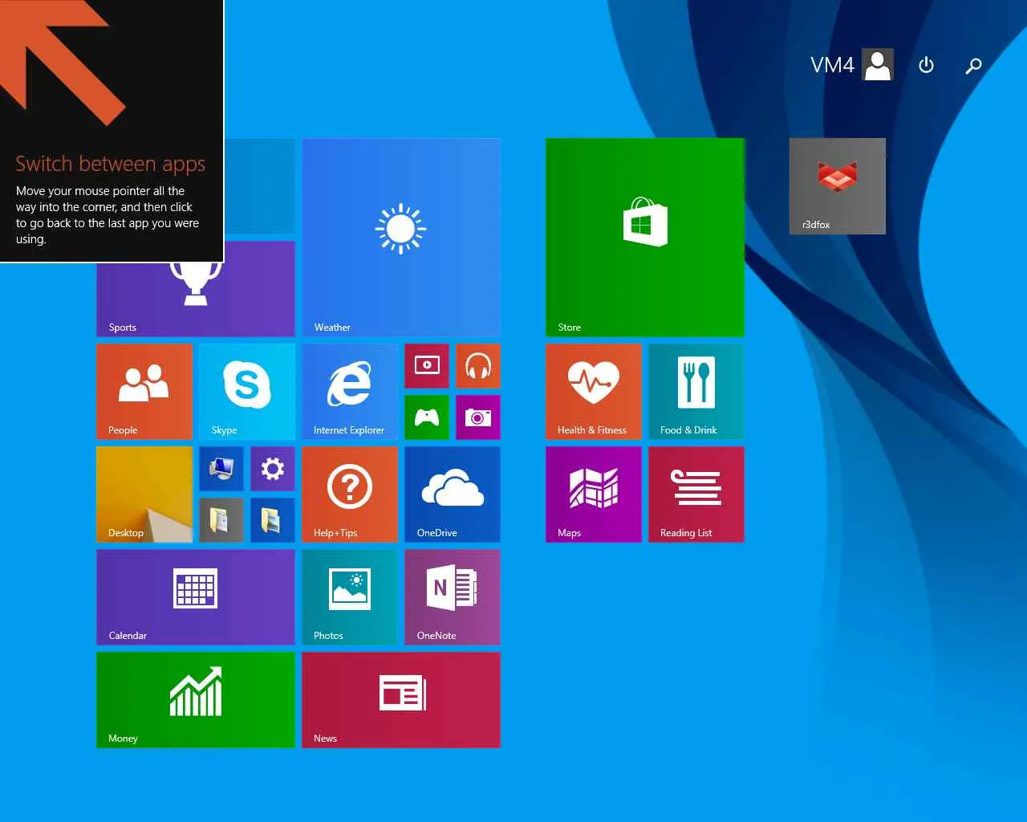
Task: Click the Power options button
Action: [926, 65]
